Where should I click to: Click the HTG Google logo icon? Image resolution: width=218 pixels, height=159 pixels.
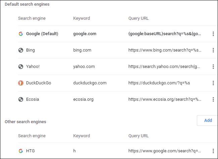(x=21, y=151)
